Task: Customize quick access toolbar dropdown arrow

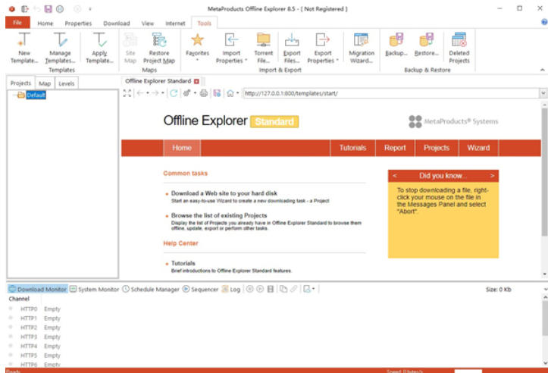Action: (90, 9)
